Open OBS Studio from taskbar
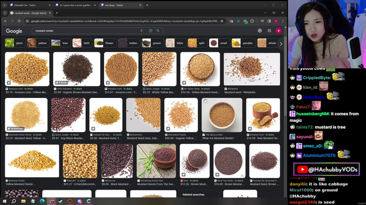 point(70,201)
